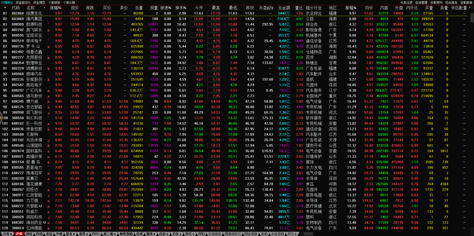Click the K marker beside 博力威
This screenshot has width=474, height=236.
coord(49,102)
